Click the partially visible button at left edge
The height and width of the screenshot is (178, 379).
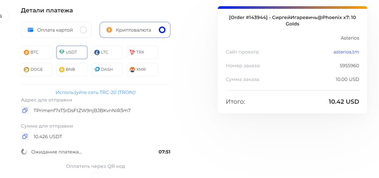click(4, 16)
